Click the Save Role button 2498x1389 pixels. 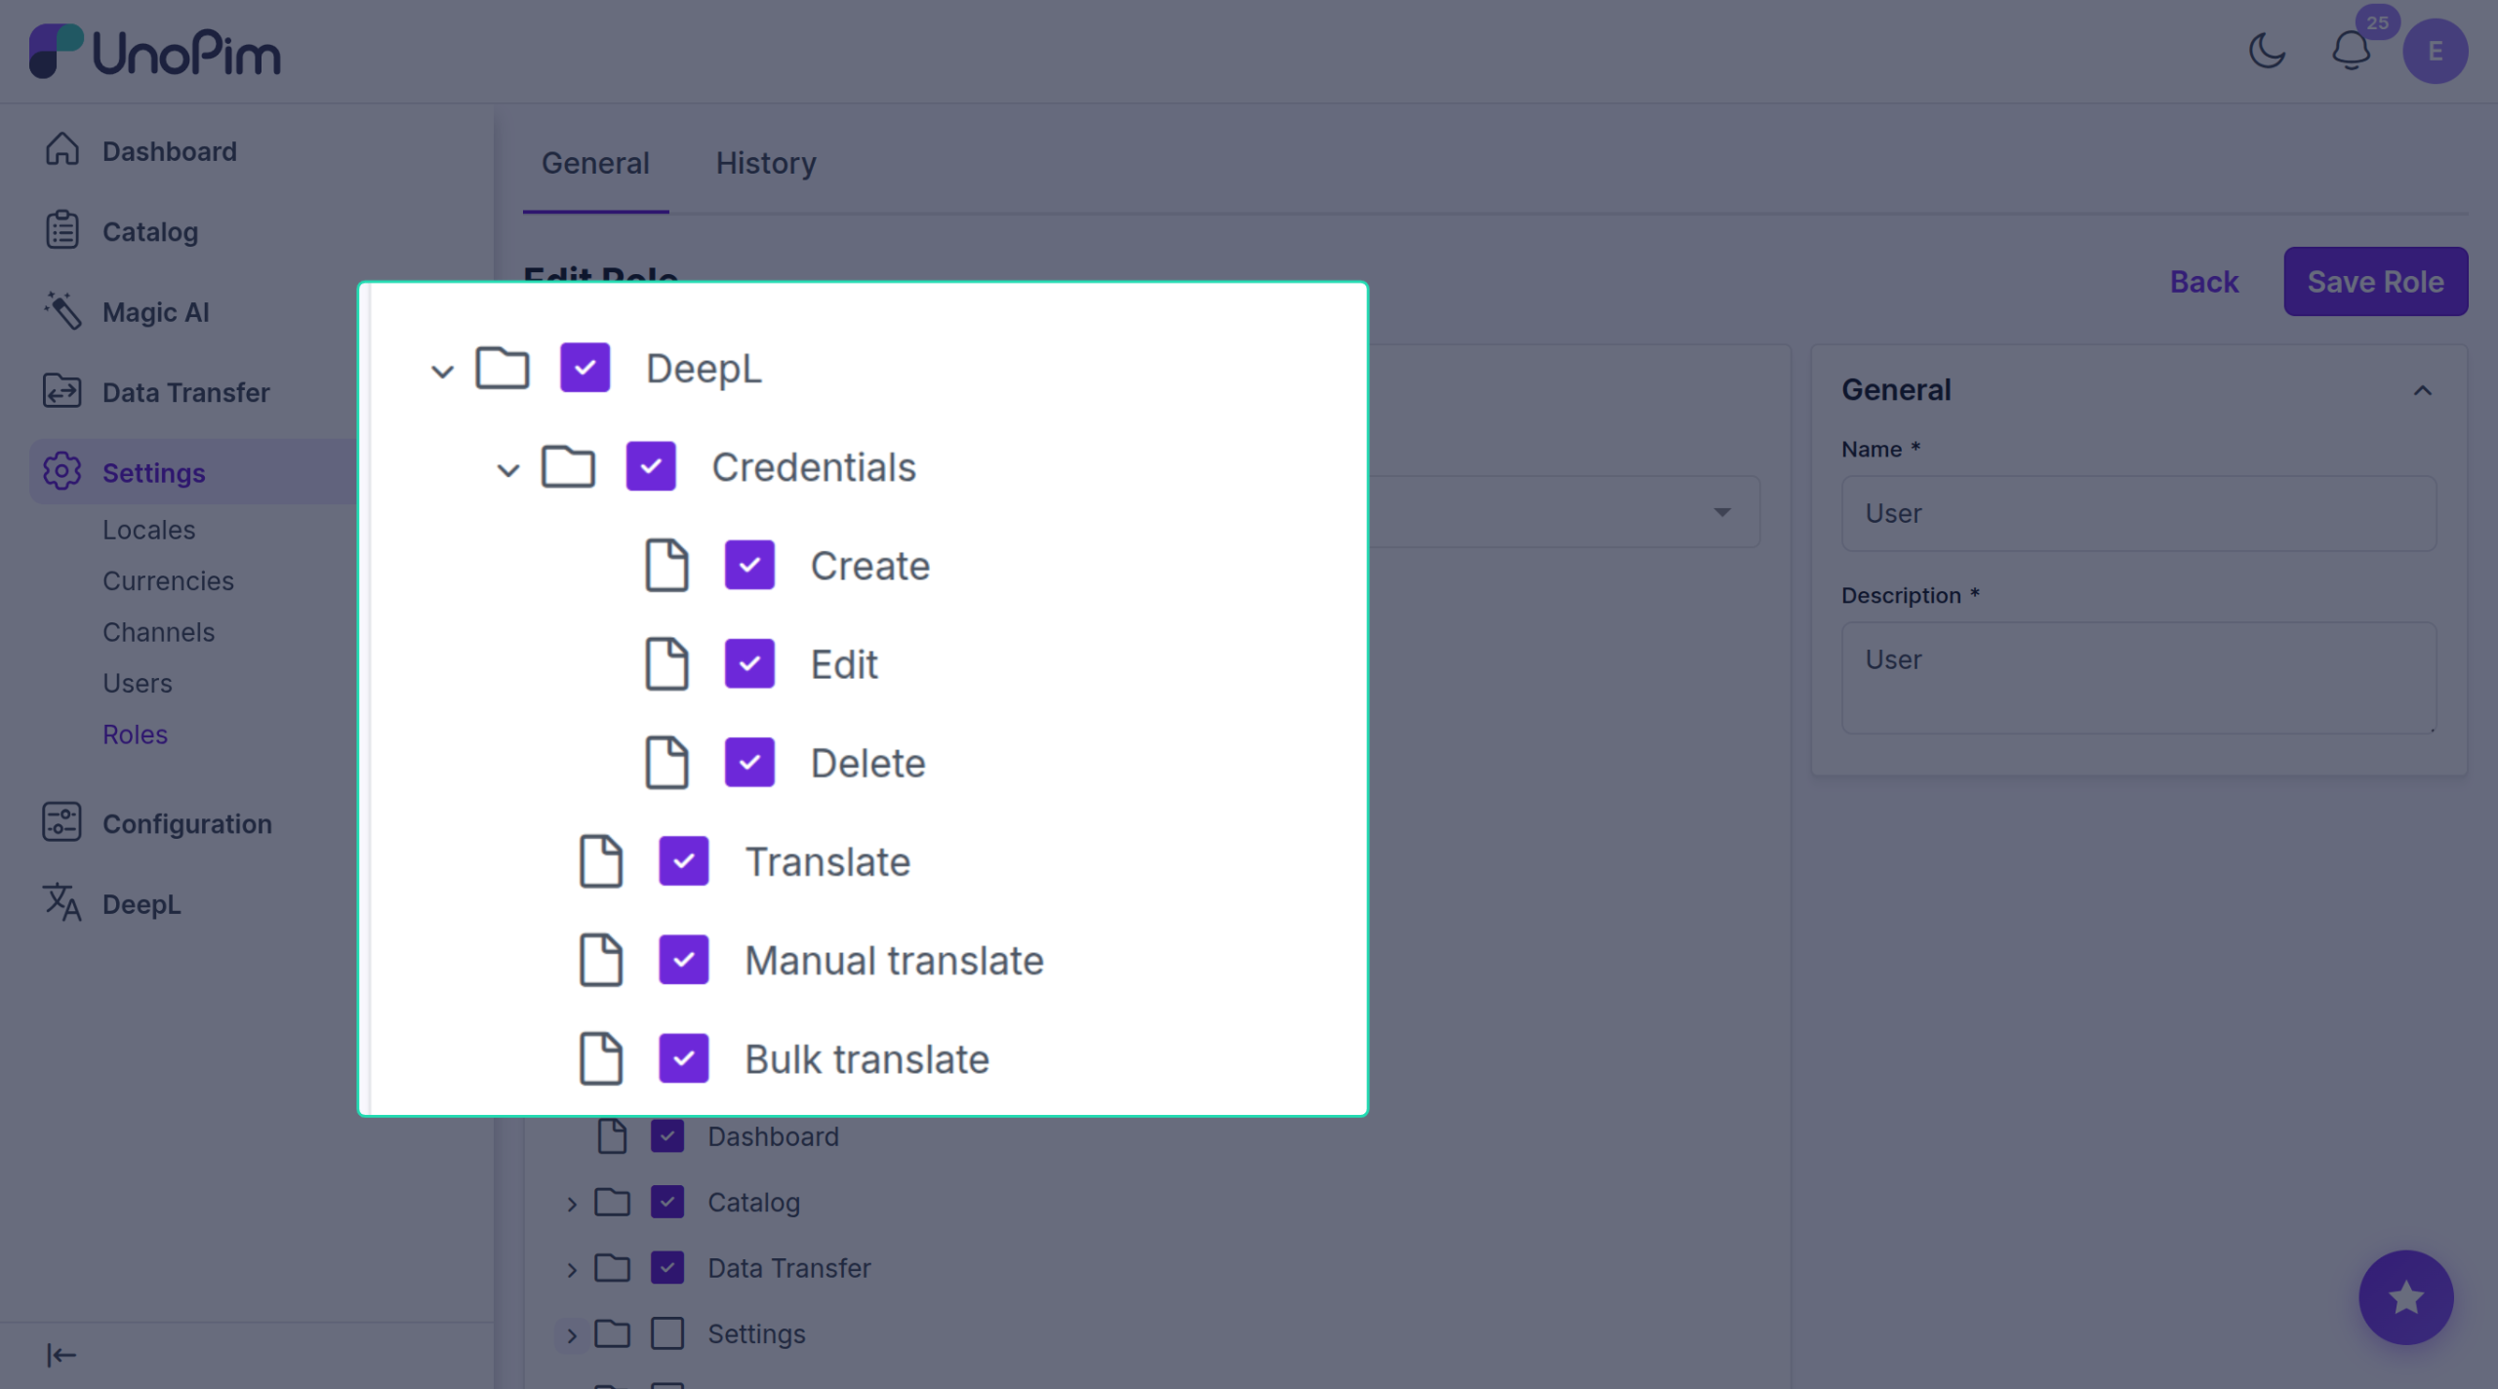click(2375, 281)
